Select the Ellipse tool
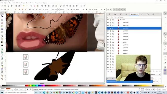167x94 pixels. (2, 23)
